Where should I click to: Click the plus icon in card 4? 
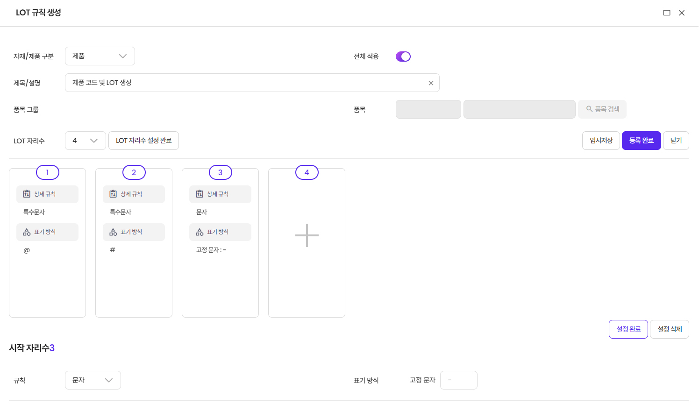307,235
